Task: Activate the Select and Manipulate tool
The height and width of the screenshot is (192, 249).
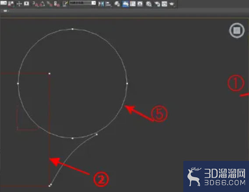Action: (x=19, y=4)
